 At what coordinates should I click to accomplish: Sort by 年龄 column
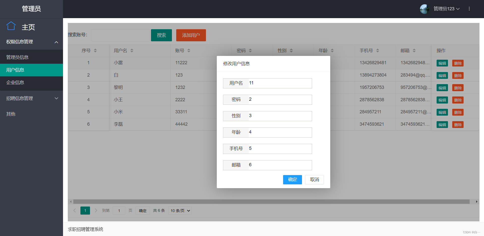click(x=332, y=51)
